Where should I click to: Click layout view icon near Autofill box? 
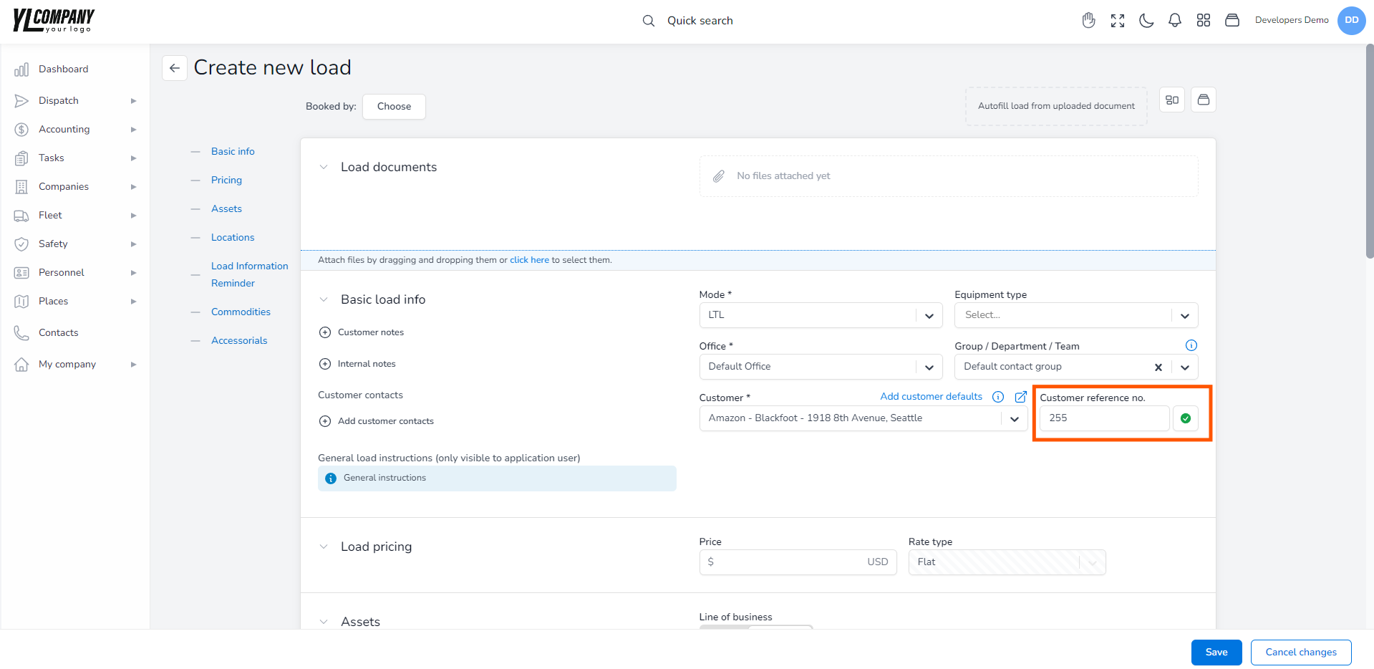(x=1172, y=100)
